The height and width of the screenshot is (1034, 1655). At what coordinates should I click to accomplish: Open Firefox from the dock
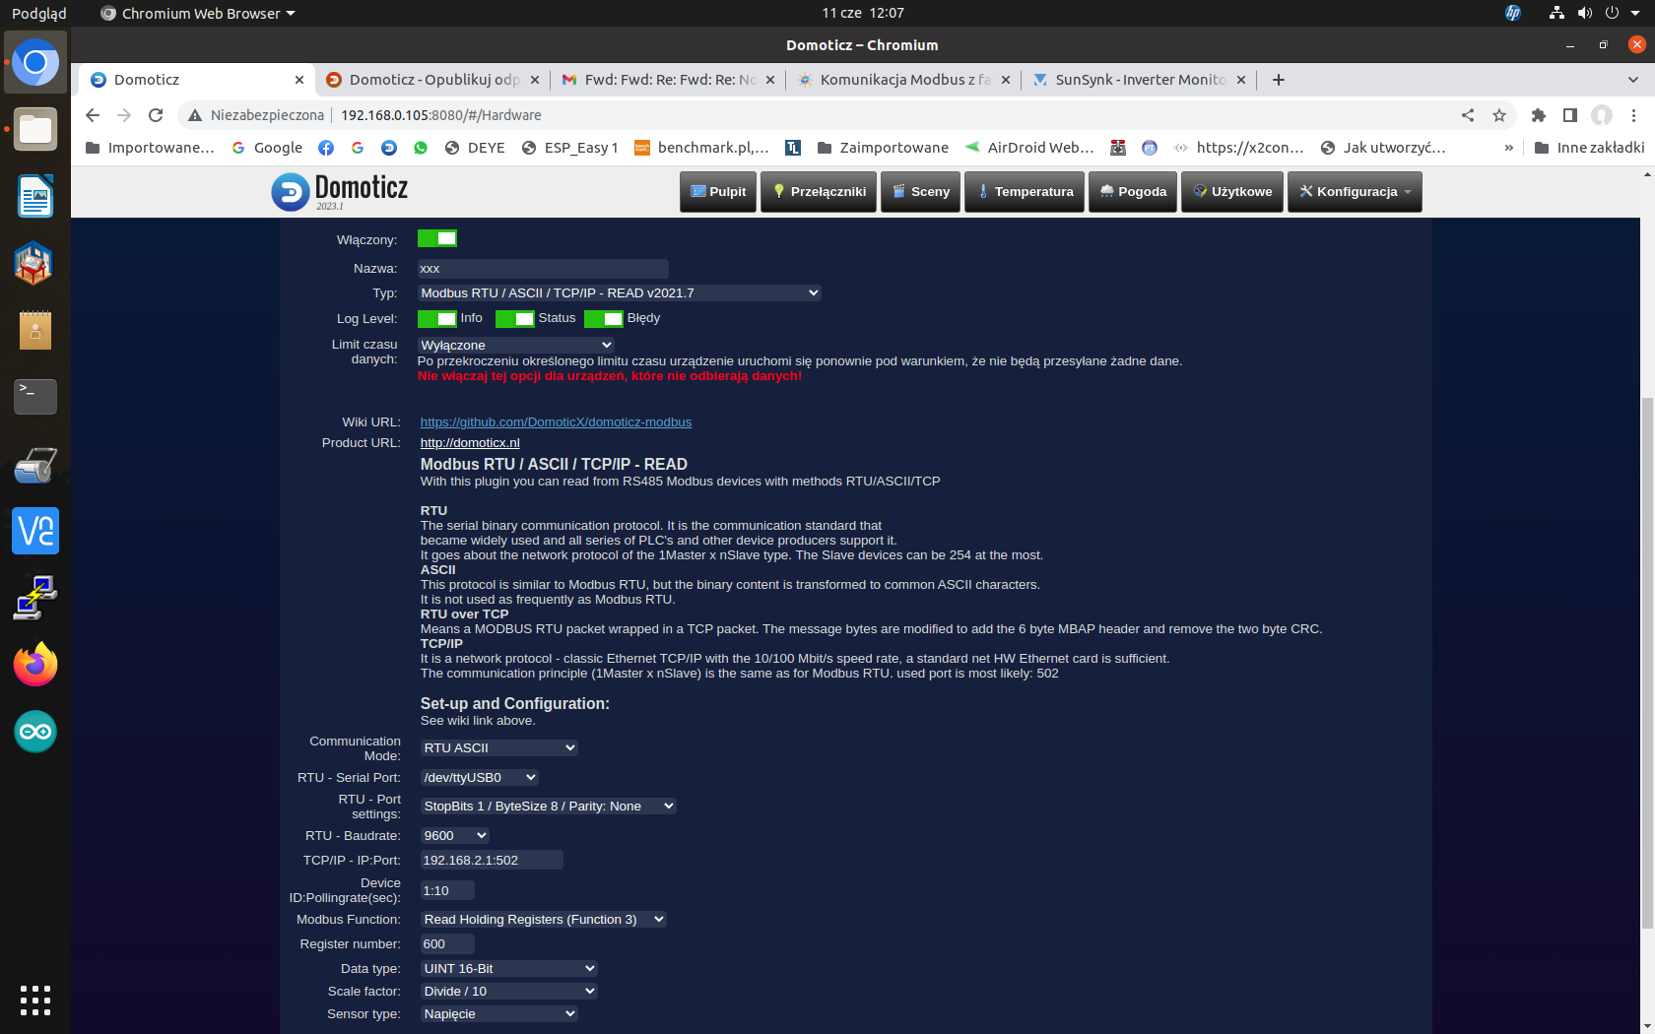(35, 665)
